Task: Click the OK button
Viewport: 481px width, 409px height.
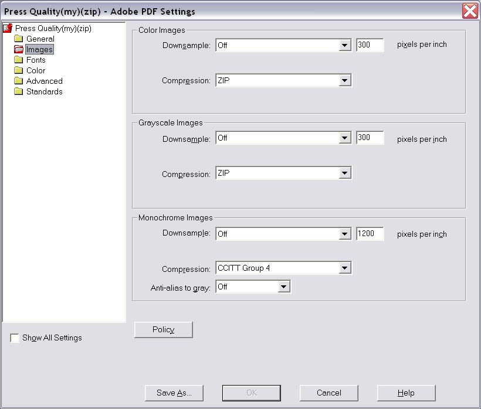Action: [252, 393]
